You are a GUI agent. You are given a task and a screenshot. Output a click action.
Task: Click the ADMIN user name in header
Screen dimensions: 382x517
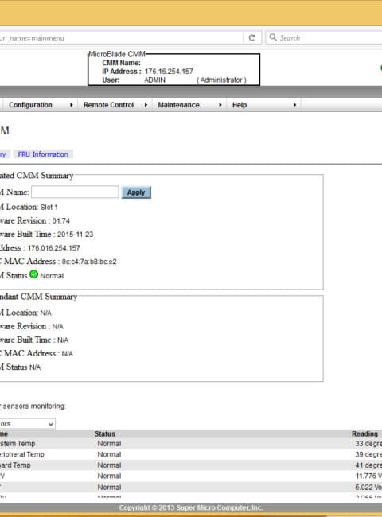coord(154,80)
